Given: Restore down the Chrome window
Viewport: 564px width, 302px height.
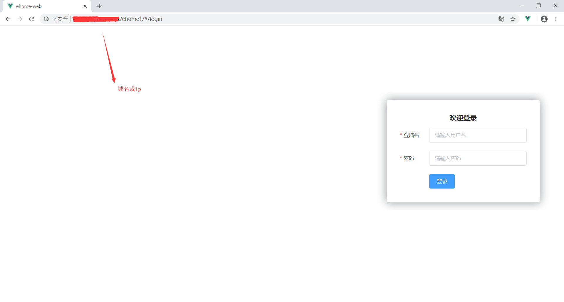Looking at the screenshot, I should [x=538, y=5].
